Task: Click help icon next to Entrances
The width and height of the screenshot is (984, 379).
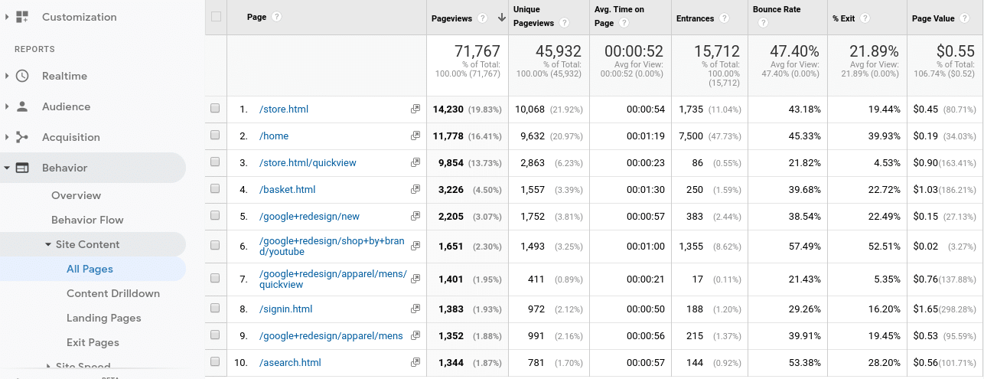Action: coord(724,18)
